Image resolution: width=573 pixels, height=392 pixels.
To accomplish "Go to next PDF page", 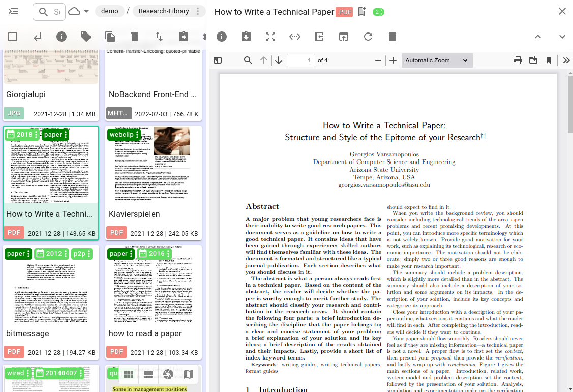I will [279, 60].
